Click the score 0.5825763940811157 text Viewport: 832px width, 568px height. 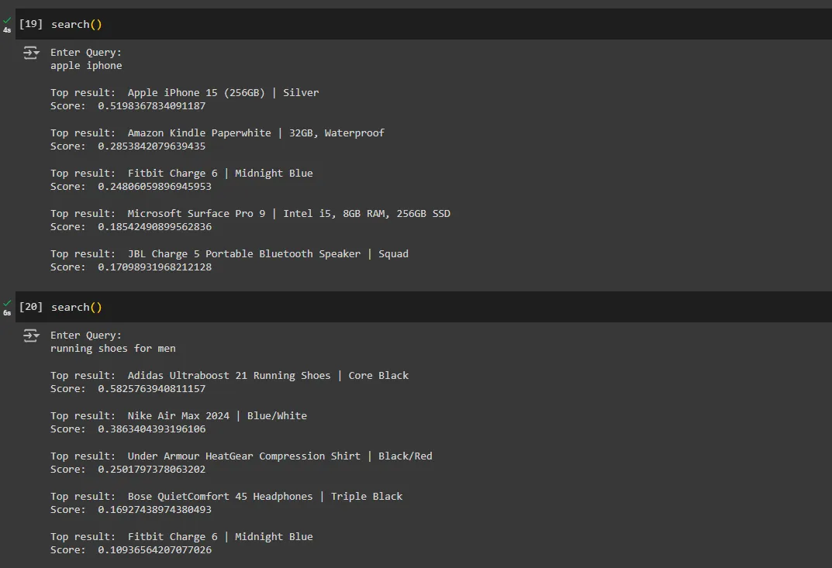click(152, 389)
